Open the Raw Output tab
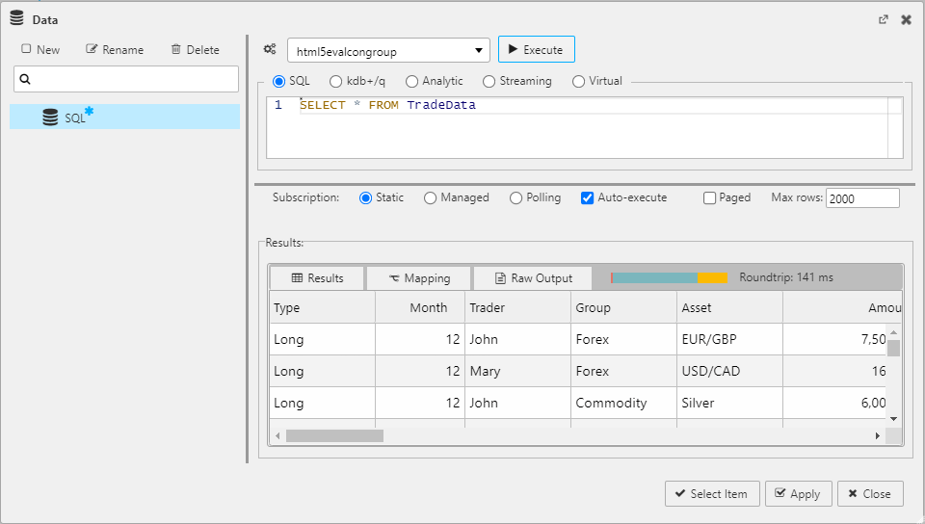Image resolution: width=925 pixels, height=524 pixels. point(533,278)
